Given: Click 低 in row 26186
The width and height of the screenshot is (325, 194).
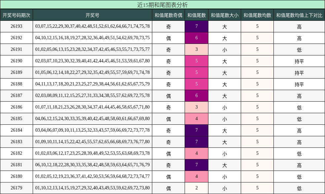Looking at the screenshot, I should 299,108.
